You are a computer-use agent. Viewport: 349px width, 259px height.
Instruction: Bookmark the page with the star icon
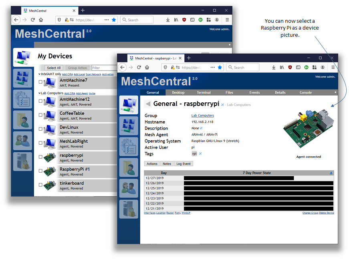pos(220,67)
